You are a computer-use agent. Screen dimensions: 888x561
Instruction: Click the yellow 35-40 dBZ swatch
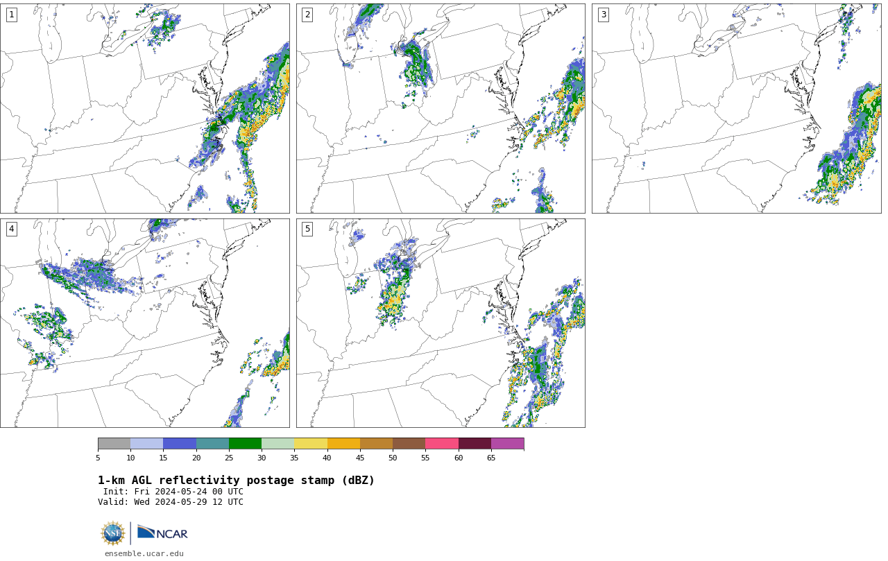[x=311, y=444]
